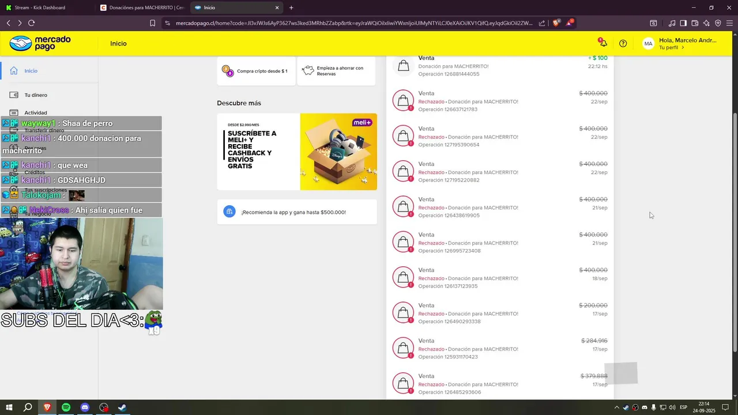Image resolution: width=738 pixels, height=415 pixels.
Task: Click the bag icon for operation 126490293338
Action: pyautogui.click(x=404, y=313)
